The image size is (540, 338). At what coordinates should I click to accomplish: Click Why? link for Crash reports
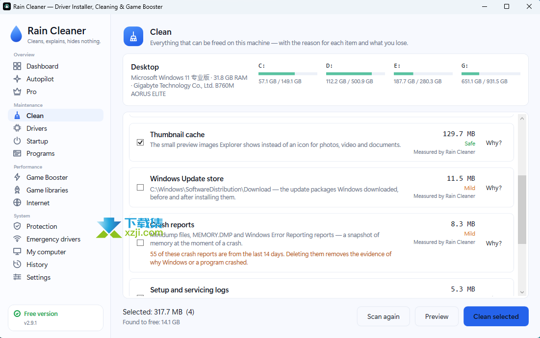[494, 243]
